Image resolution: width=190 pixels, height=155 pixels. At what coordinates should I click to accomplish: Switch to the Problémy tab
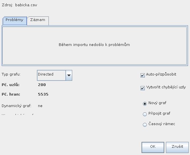click(15, 21)
